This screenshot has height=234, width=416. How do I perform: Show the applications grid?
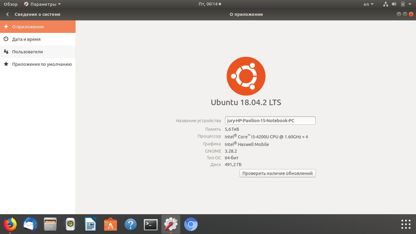[x=406, y=224]
